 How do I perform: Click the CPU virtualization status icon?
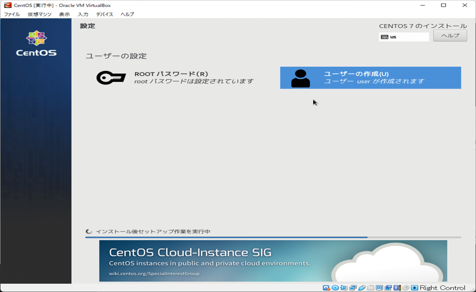[x=397, y=288]
